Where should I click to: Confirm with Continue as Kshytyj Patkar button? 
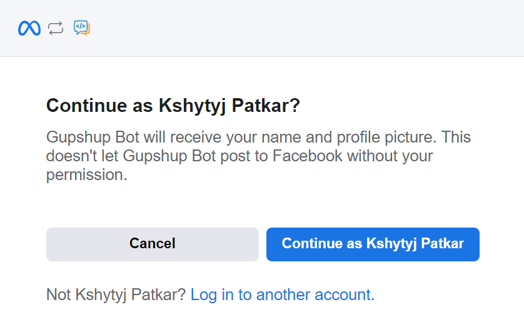tap(373, 244)
